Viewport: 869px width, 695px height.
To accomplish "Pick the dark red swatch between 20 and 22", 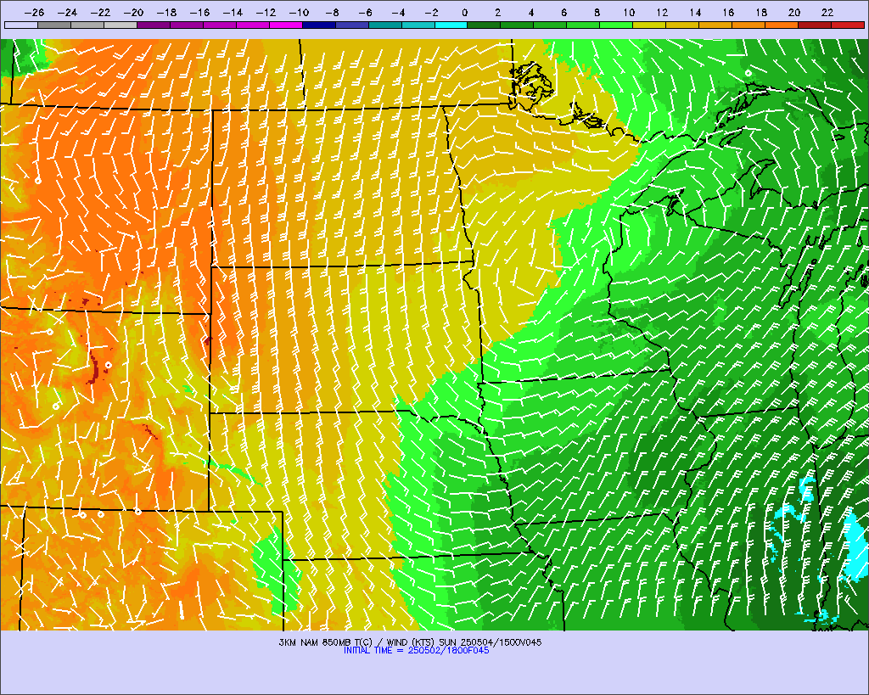I will point(815,25).
